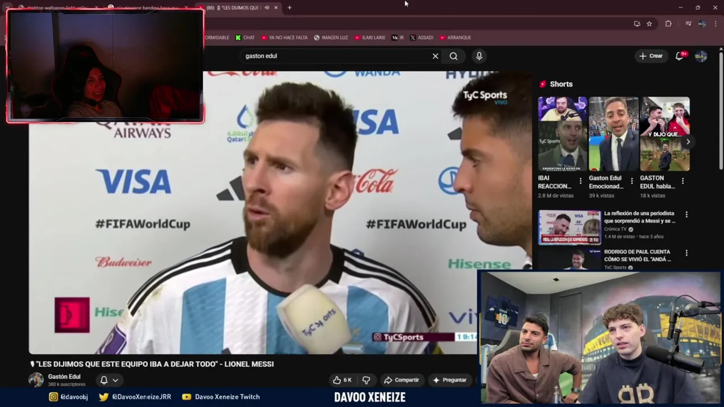Clear the search box with the X icon

pyautogui.click(x=435, y=56)
